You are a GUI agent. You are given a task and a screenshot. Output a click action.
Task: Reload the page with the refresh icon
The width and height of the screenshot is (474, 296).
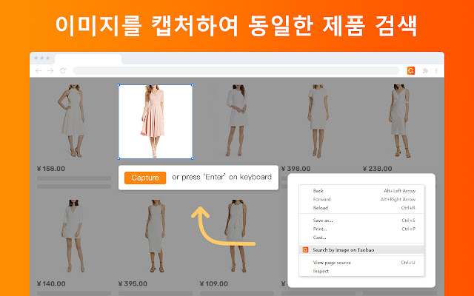(63, 71)
